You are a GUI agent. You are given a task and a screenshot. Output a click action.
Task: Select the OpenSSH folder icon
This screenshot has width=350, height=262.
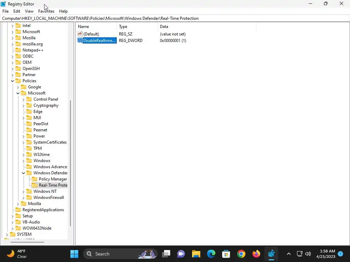(x=18, y=69)
